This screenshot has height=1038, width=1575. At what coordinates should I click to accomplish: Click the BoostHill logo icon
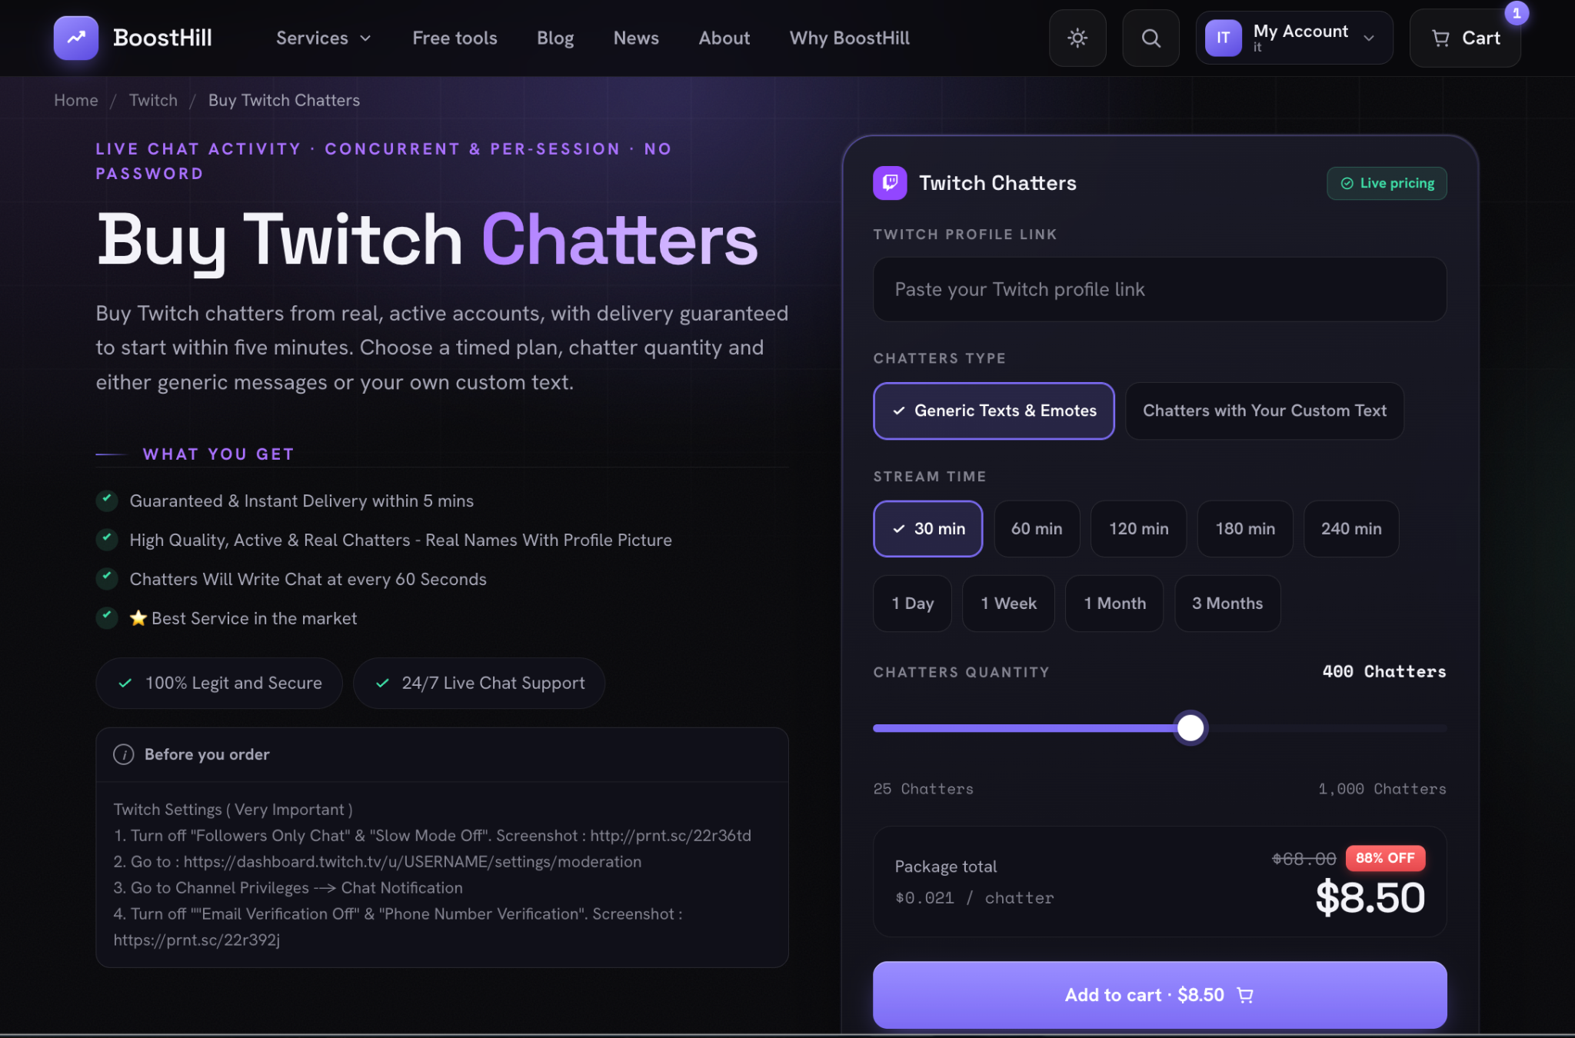pyautogui.click(x=76, y=38)
